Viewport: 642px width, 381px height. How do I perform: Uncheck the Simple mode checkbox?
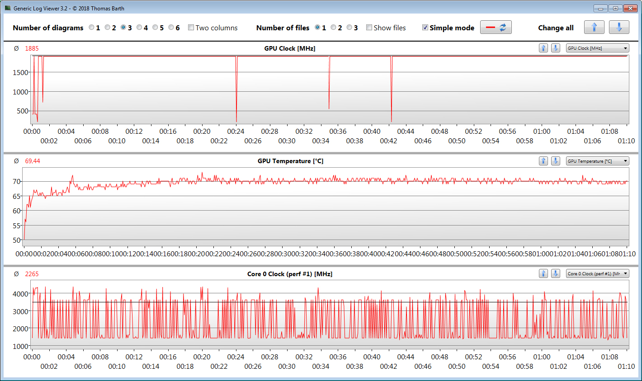(x=425, y=28)
